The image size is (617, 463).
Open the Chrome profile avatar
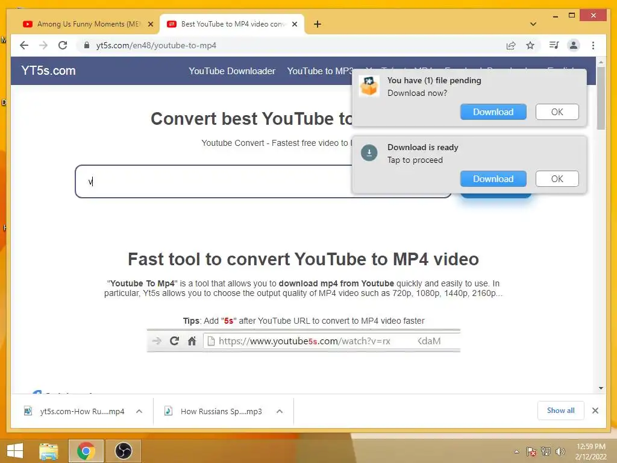[x=574, y=45]
